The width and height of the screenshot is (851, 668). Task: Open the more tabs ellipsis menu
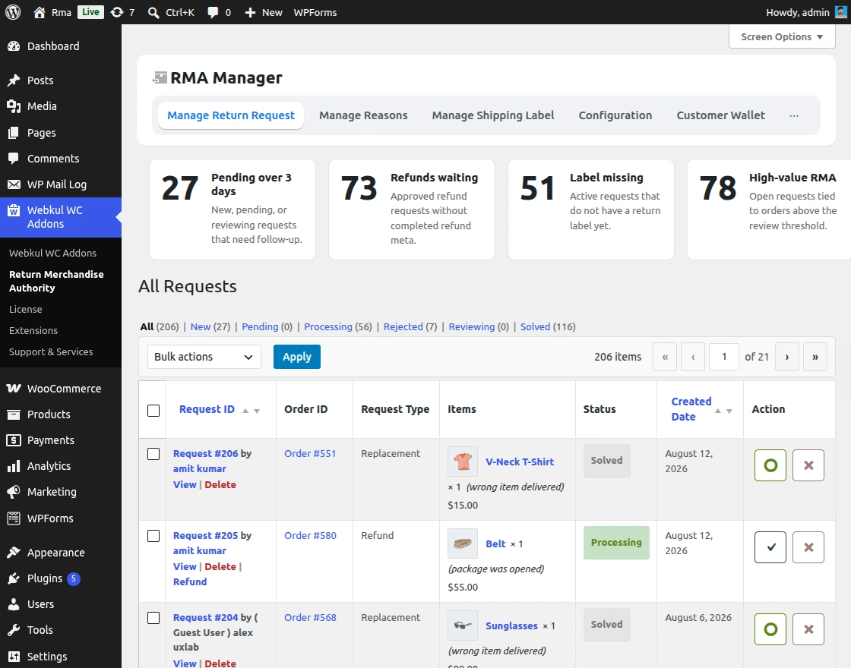(x=794, y=115)
